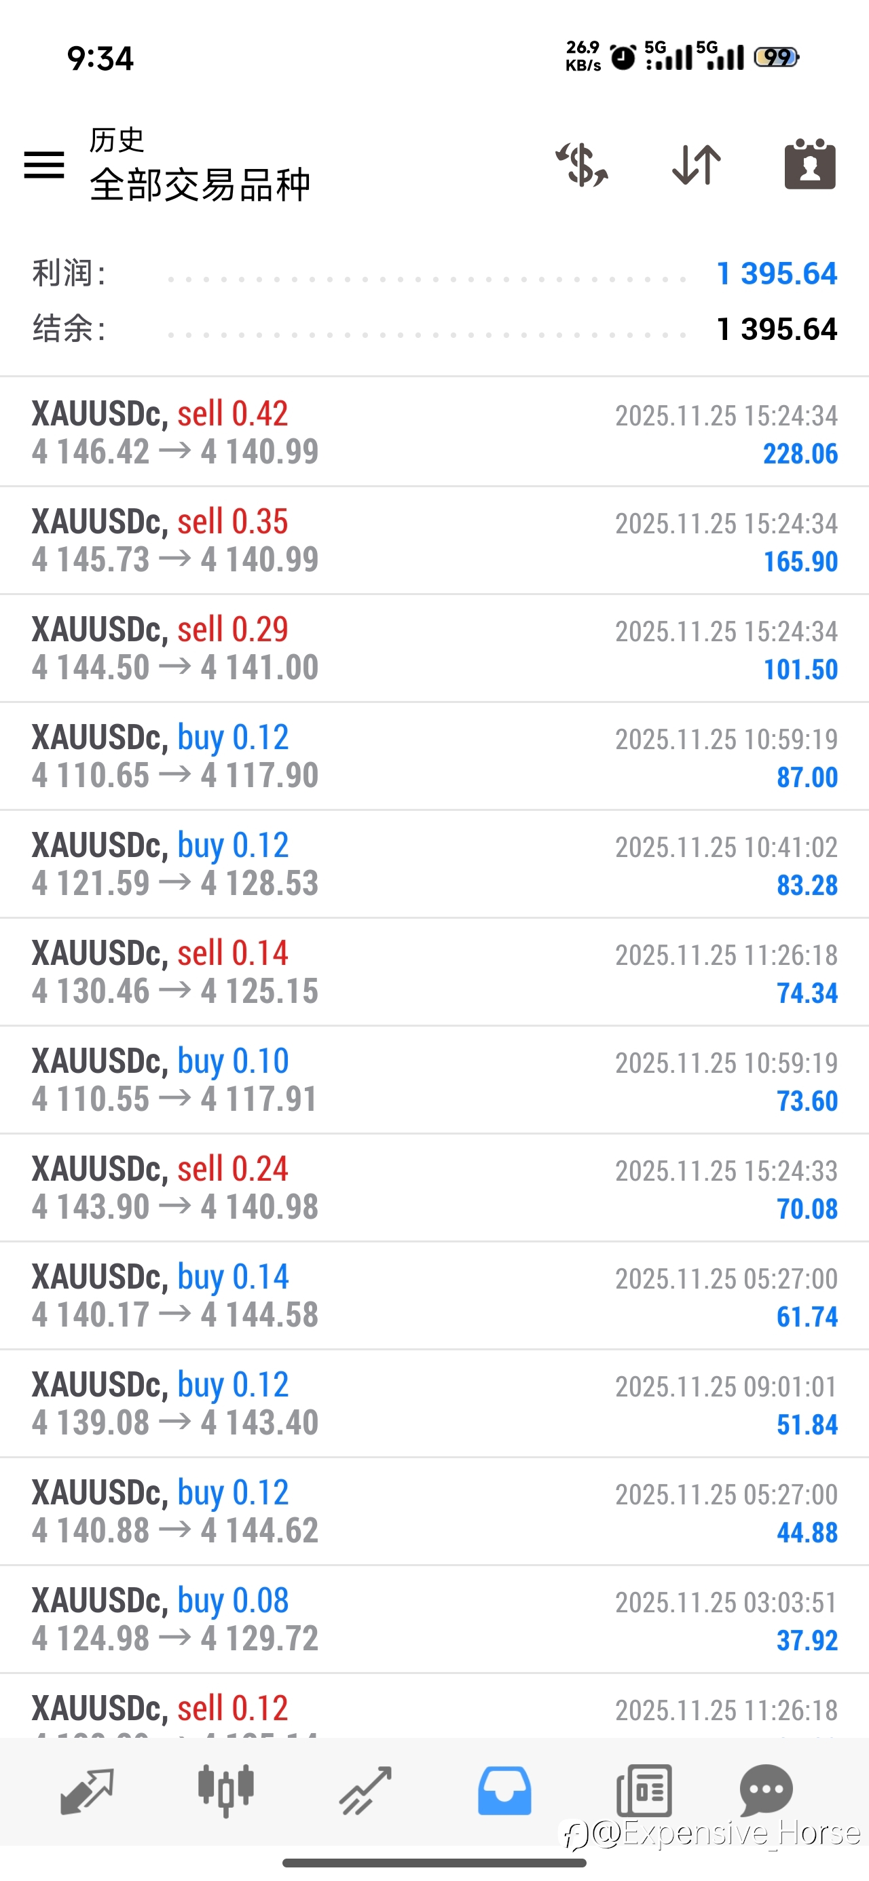Tap the currency exchange dollar icon
Viewport: 869px width, 1881px height.
(582, 165)
